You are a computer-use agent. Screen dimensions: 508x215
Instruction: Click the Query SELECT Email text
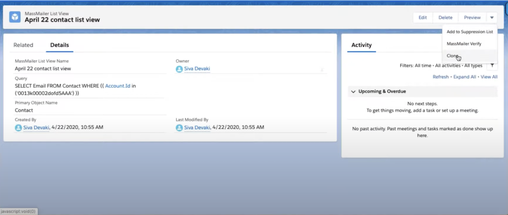click(75, 90)
